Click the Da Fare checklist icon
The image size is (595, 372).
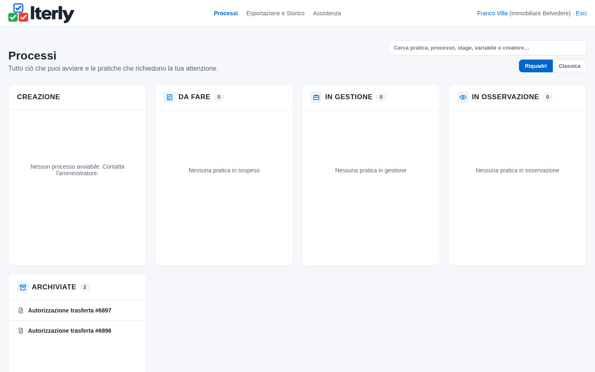point(169,97)
